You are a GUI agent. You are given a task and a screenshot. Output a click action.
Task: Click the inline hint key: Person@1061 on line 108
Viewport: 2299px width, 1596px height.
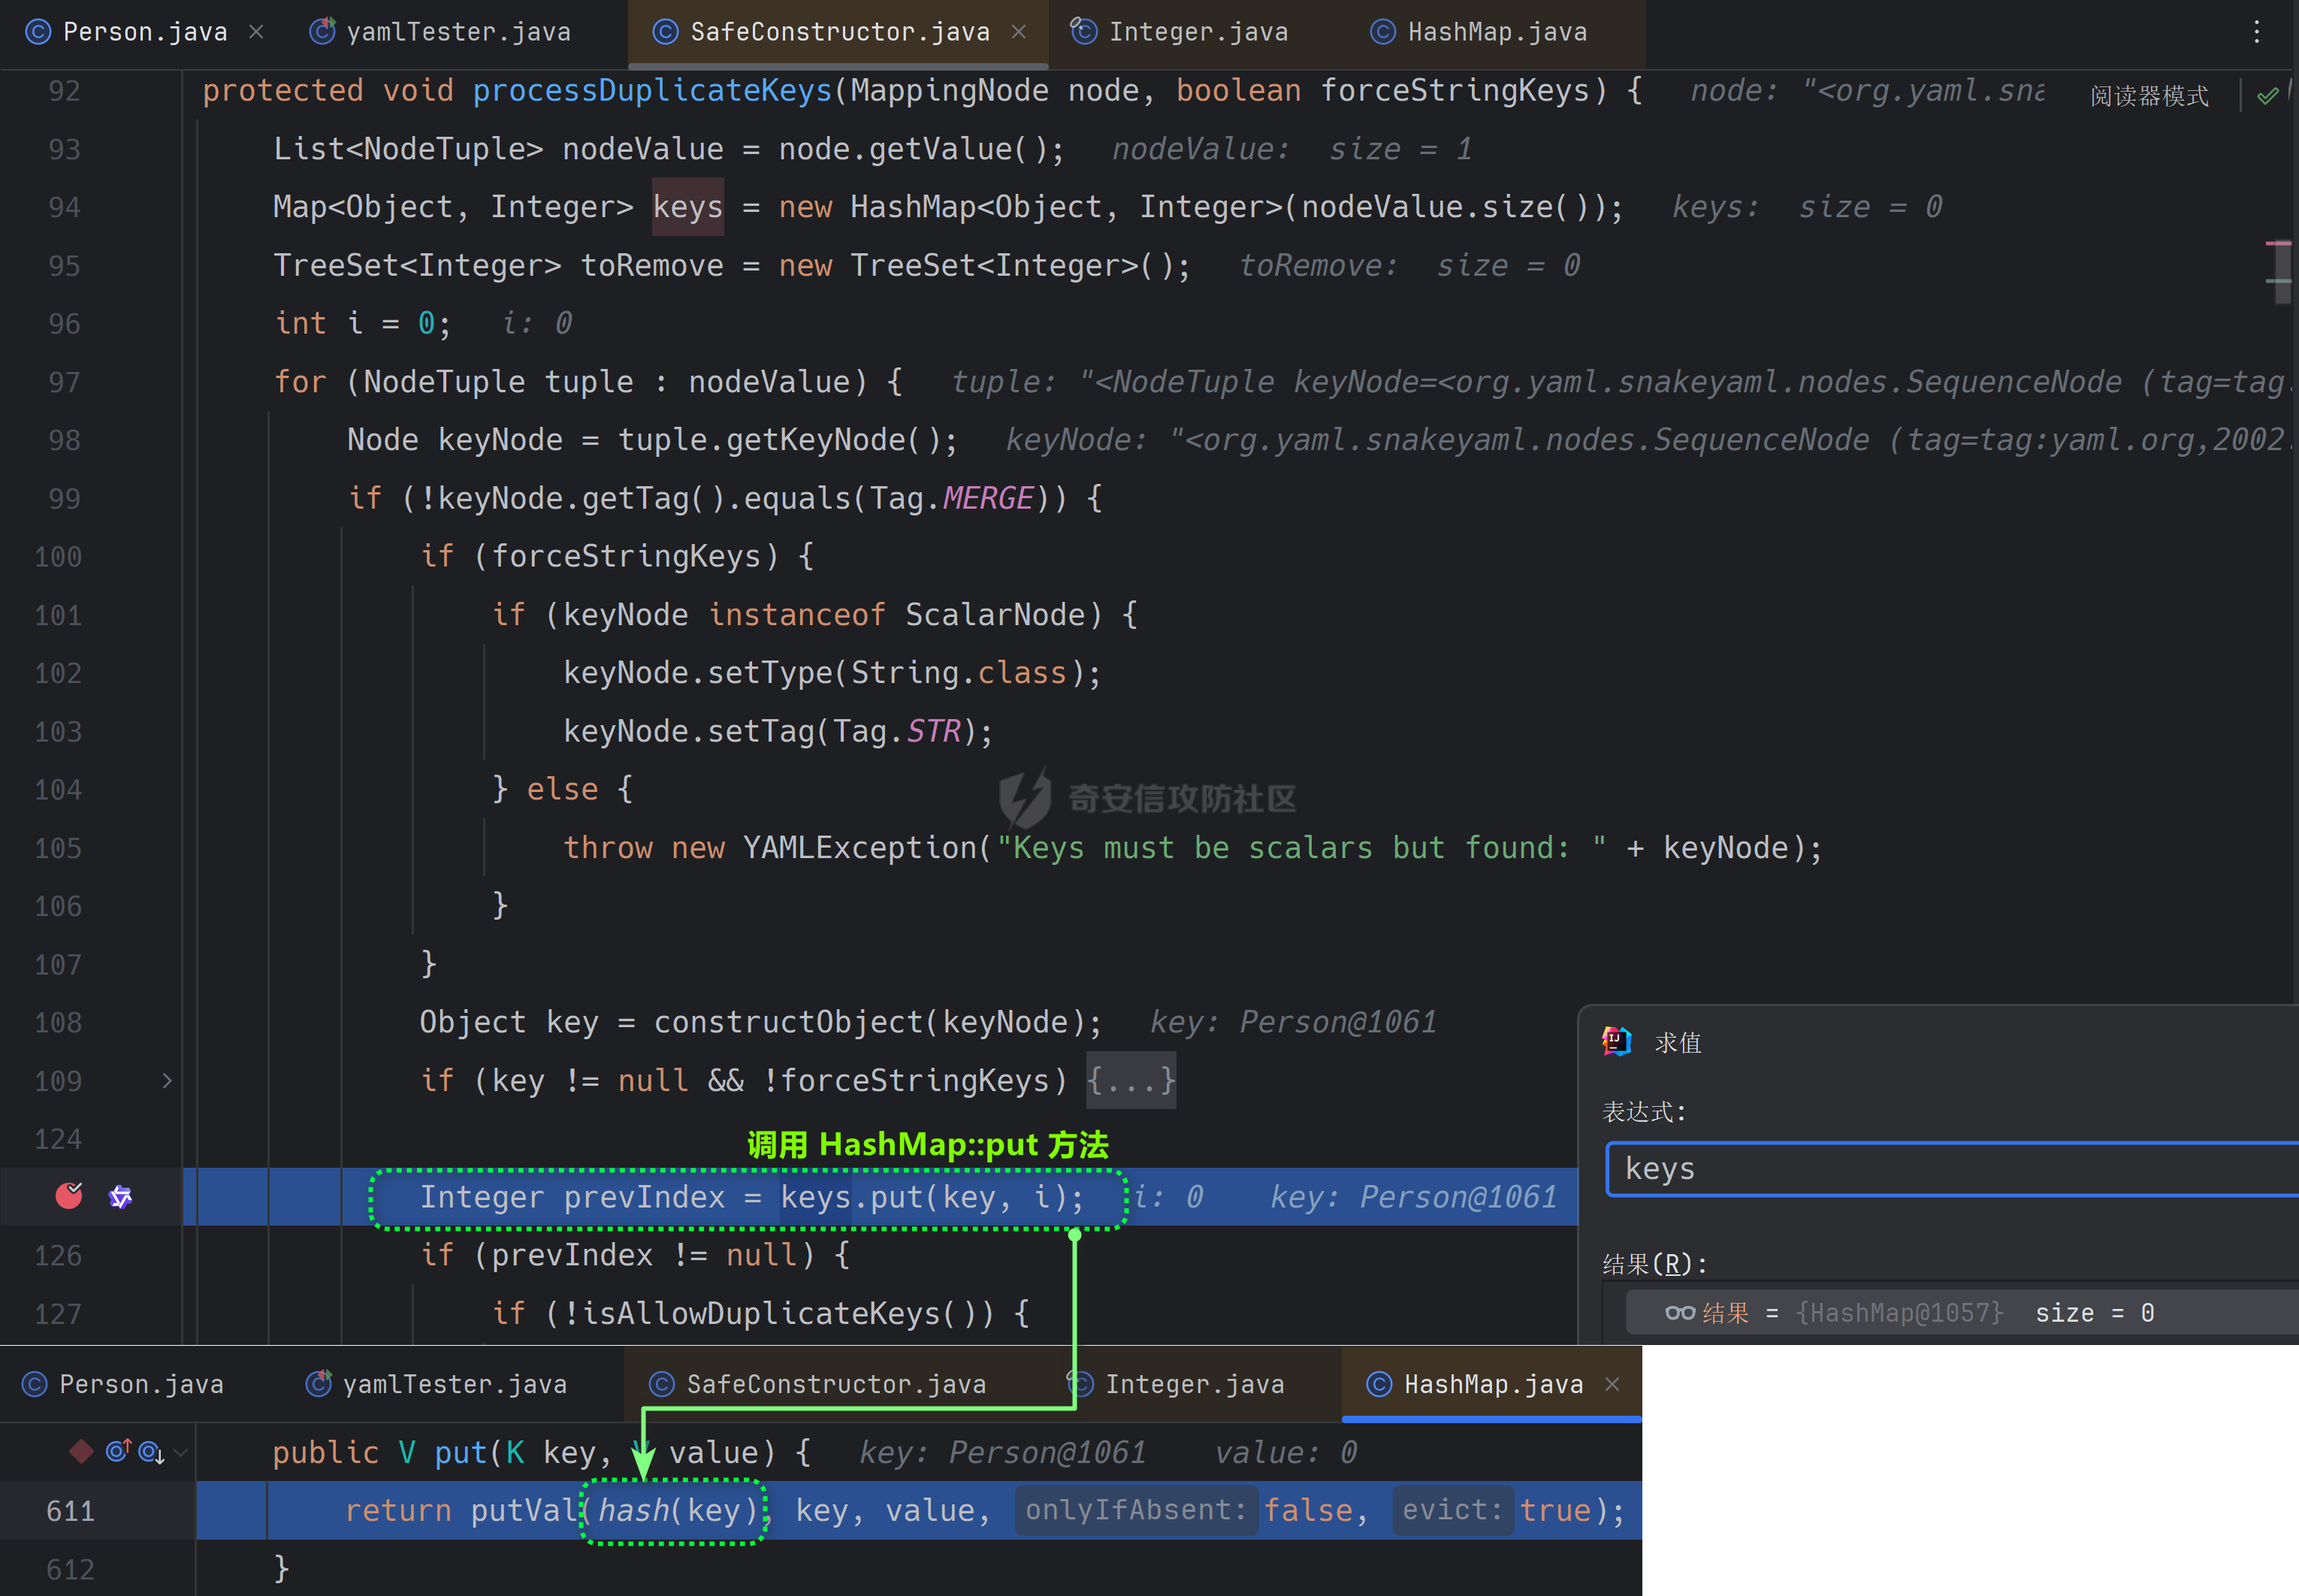(1292, 1022)
